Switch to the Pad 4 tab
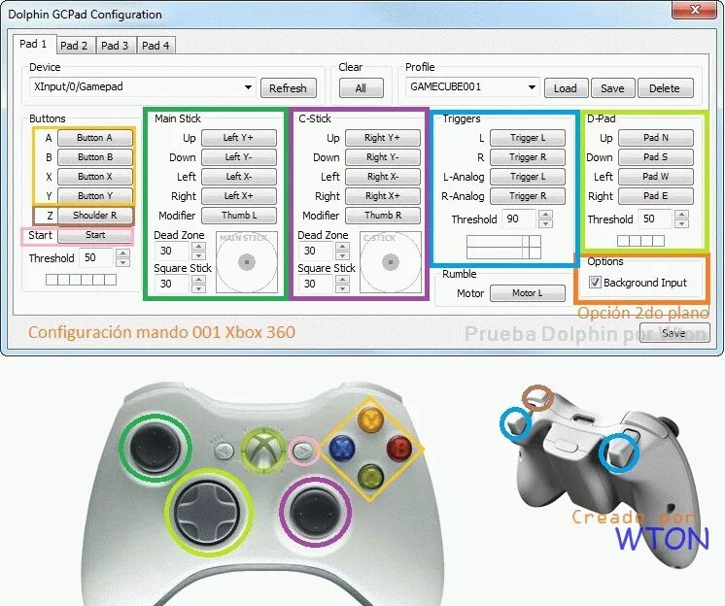This screenshot has height=606, width=725. tap(155, 46)
